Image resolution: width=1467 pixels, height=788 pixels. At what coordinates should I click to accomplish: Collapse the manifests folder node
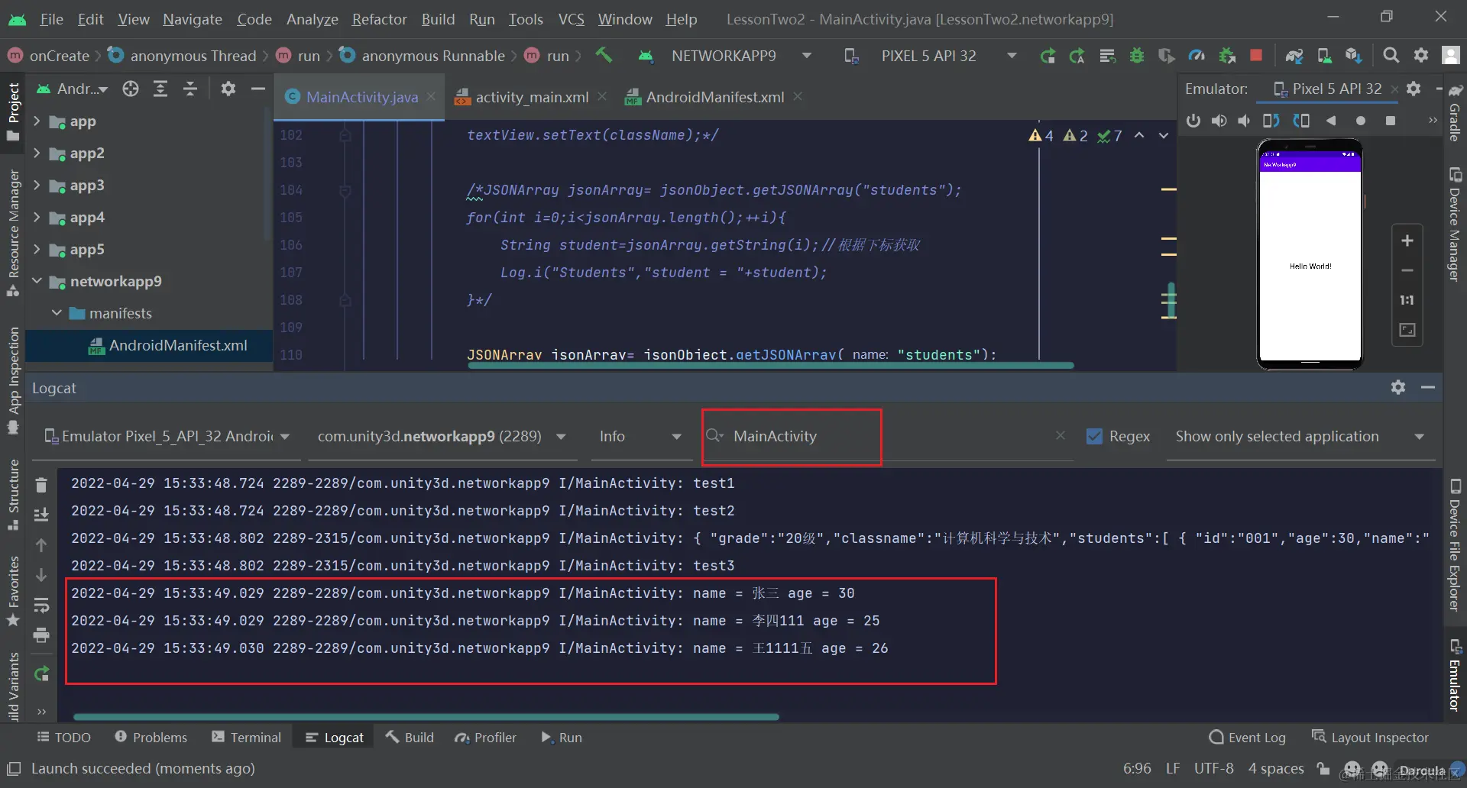coord(57,313)
